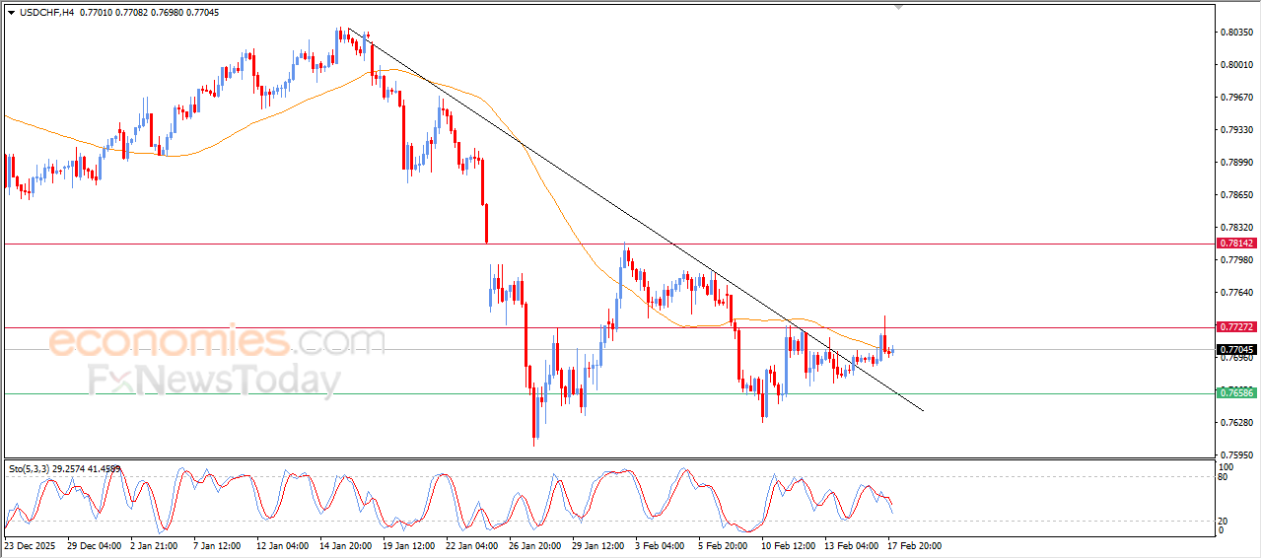Select the 3 Feb 04:00 time label
The image size is (1262, 559).
click(660, 544)
